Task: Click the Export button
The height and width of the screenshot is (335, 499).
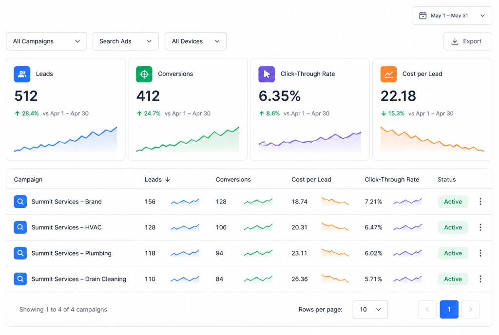Action: [x=468, y=41]
